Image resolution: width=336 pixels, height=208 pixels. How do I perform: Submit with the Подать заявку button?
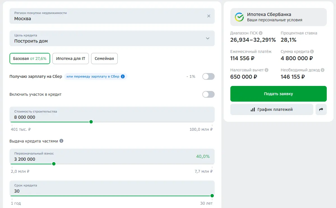[x=278, y=94]
